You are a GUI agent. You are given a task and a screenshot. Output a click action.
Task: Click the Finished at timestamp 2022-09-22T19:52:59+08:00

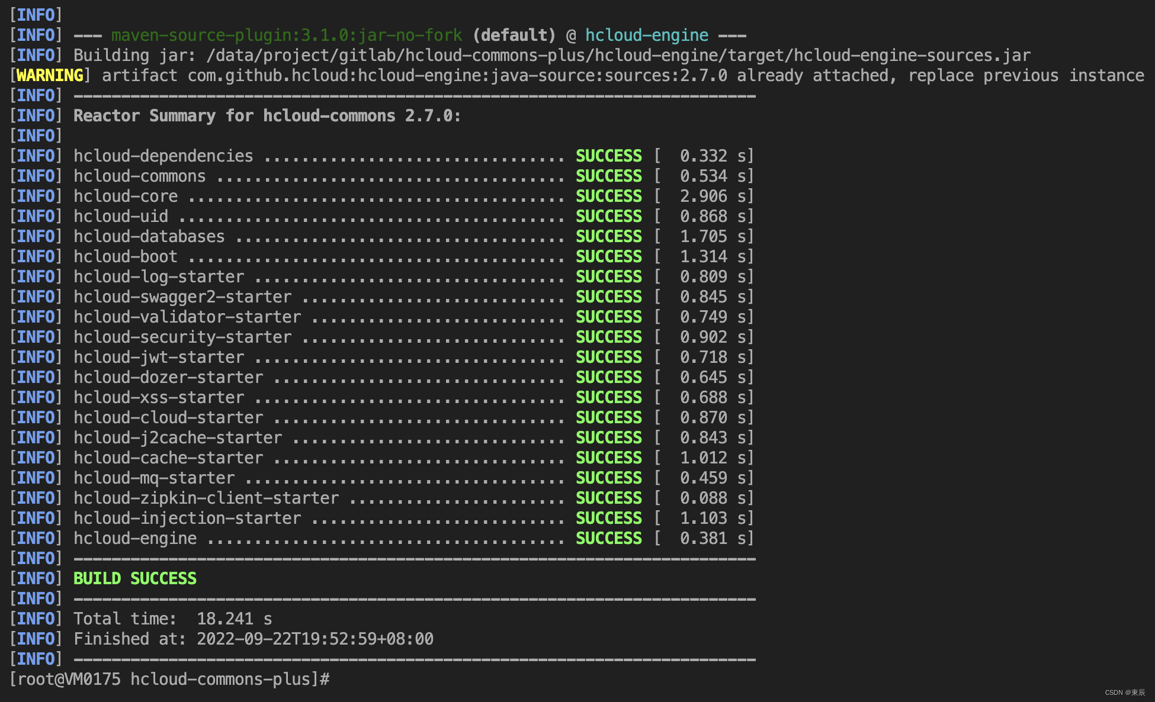(x=315, y=639)
